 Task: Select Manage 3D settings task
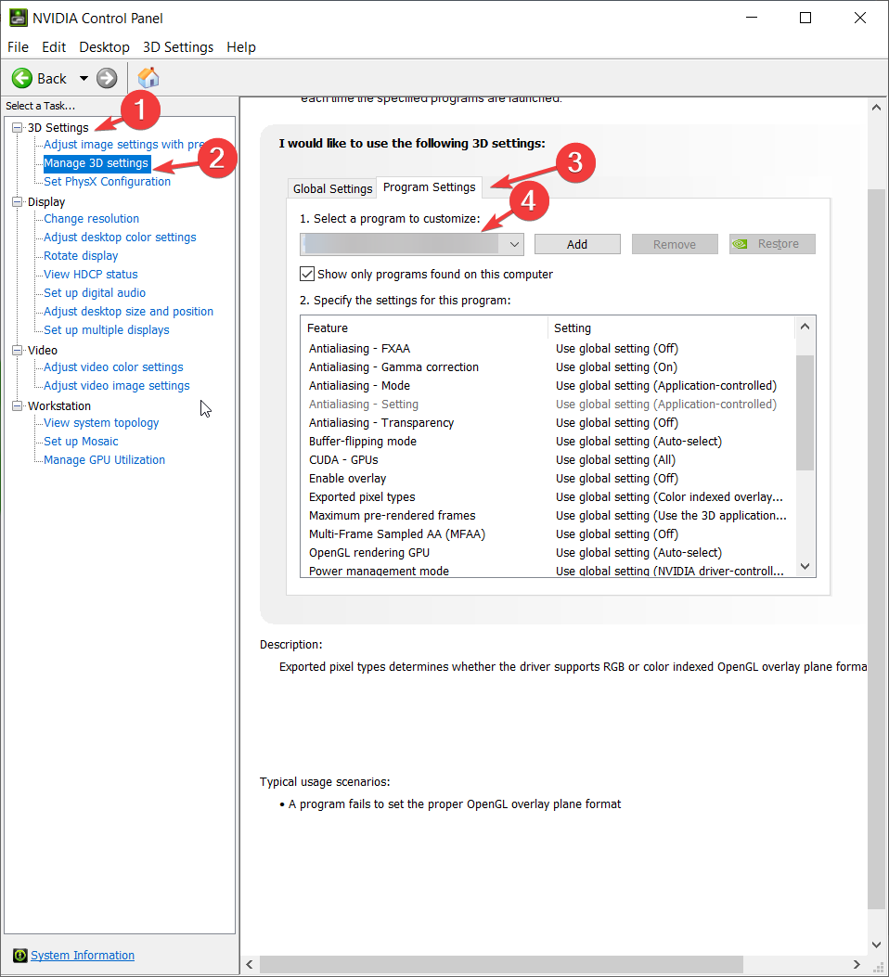click(97, 163)
